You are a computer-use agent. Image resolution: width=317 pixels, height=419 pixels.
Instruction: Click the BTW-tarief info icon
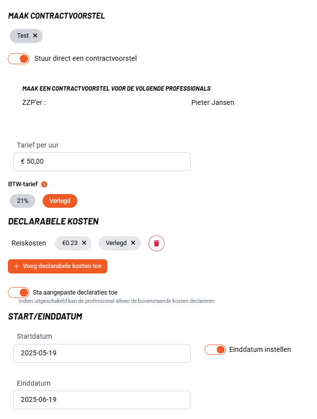44,185
